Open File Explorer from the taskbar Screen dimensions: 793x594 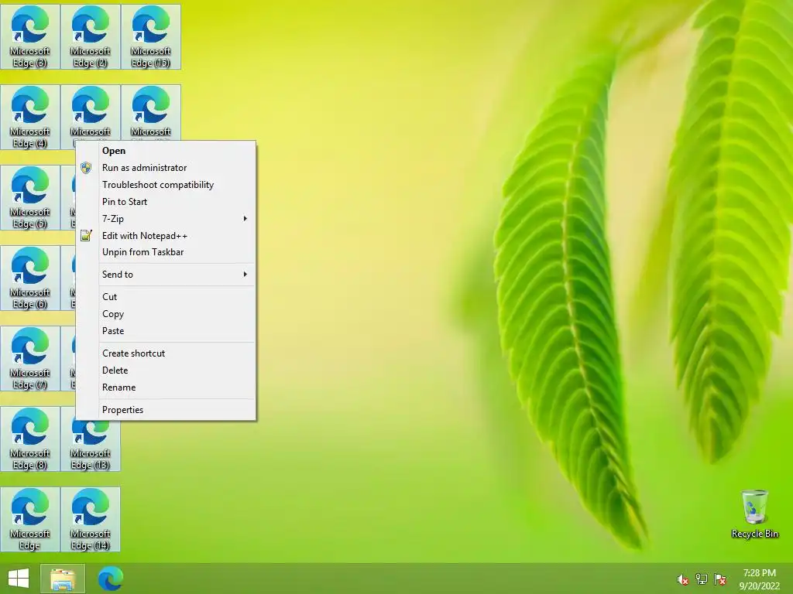pyautogui.click(x=63, y=579)
